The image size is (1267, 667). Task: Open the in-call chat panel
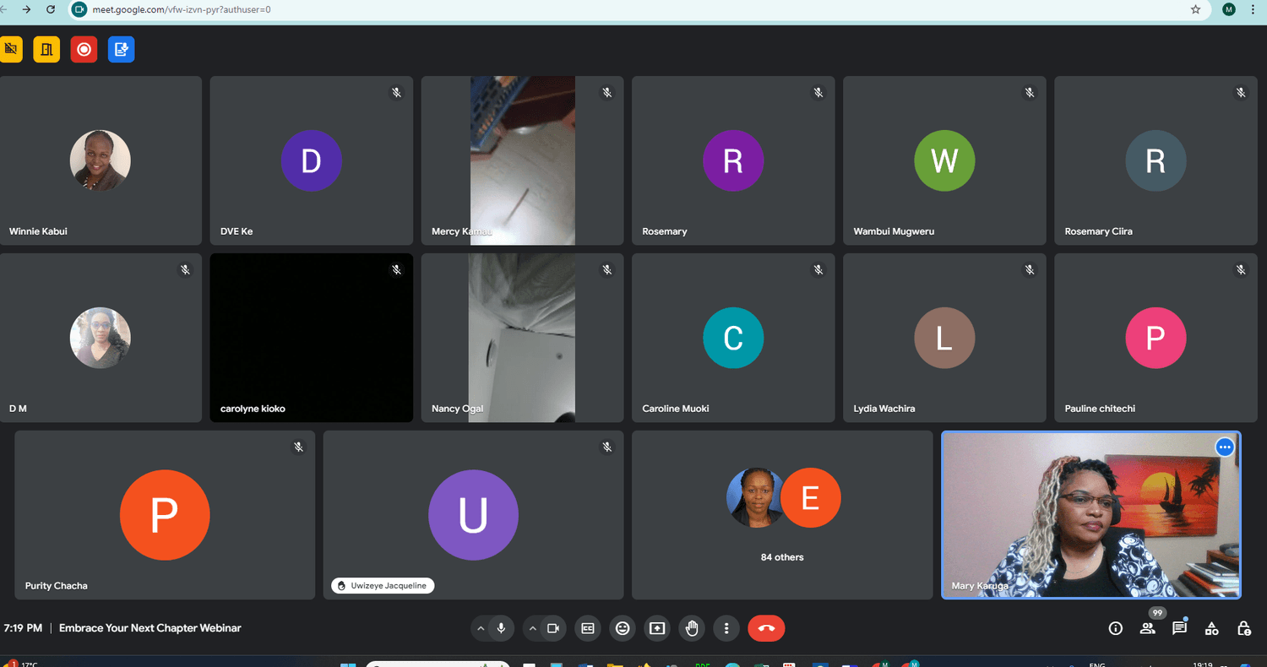point(1179,628)
